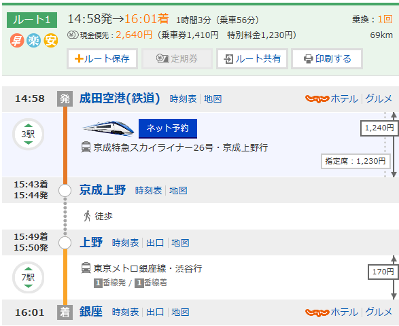Open 地図 for 京成上野
This screenshot has width=399, height=326.
[178, 190]
